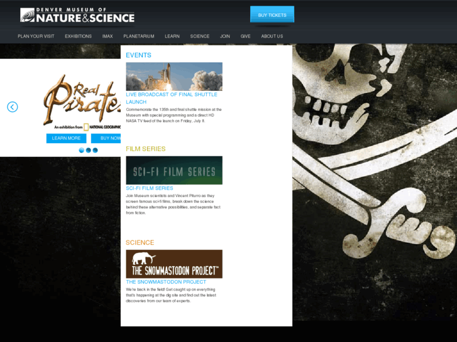The image size is (457, 342).
Task: Click the shuttle launch thumbnail image
Action: [x=174, y=77]
